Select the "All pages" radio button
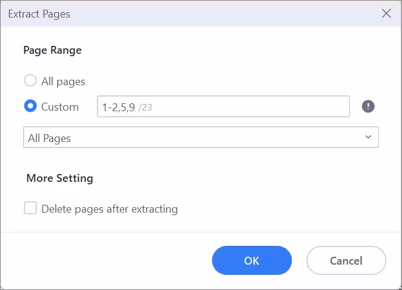 click(x=30, y=80)
